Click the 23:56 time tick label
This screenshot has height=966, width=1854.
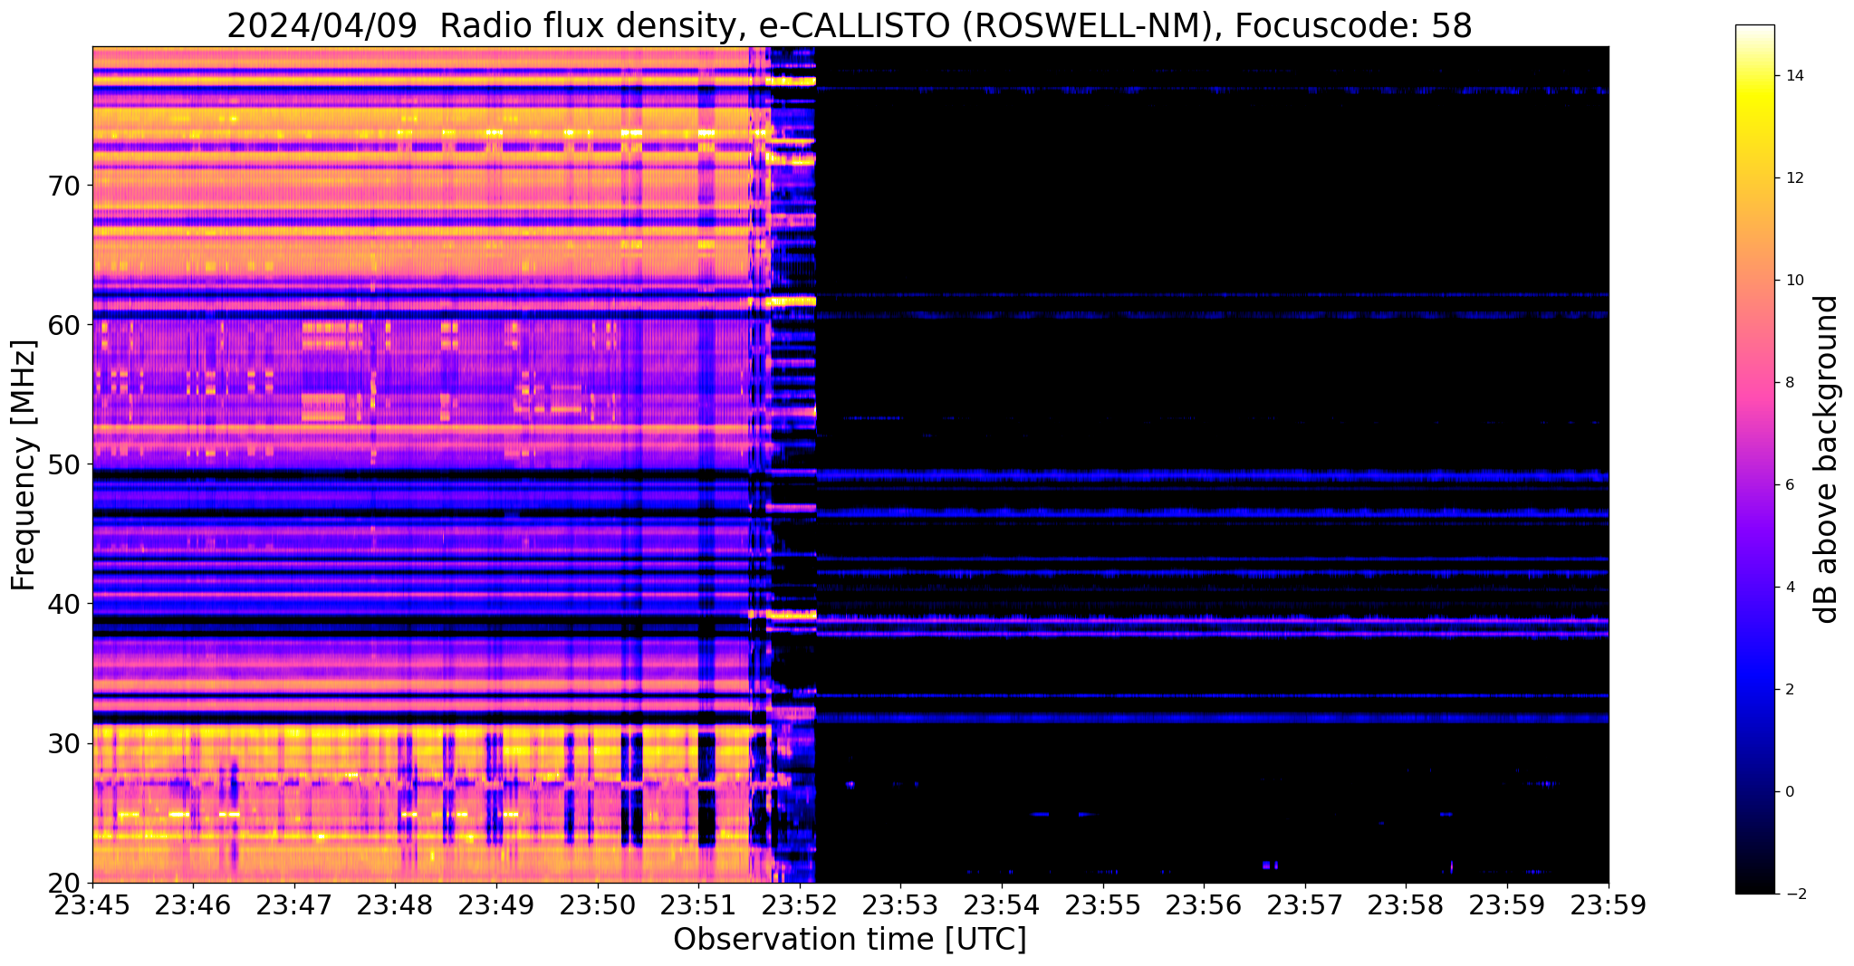point(1204,904)
